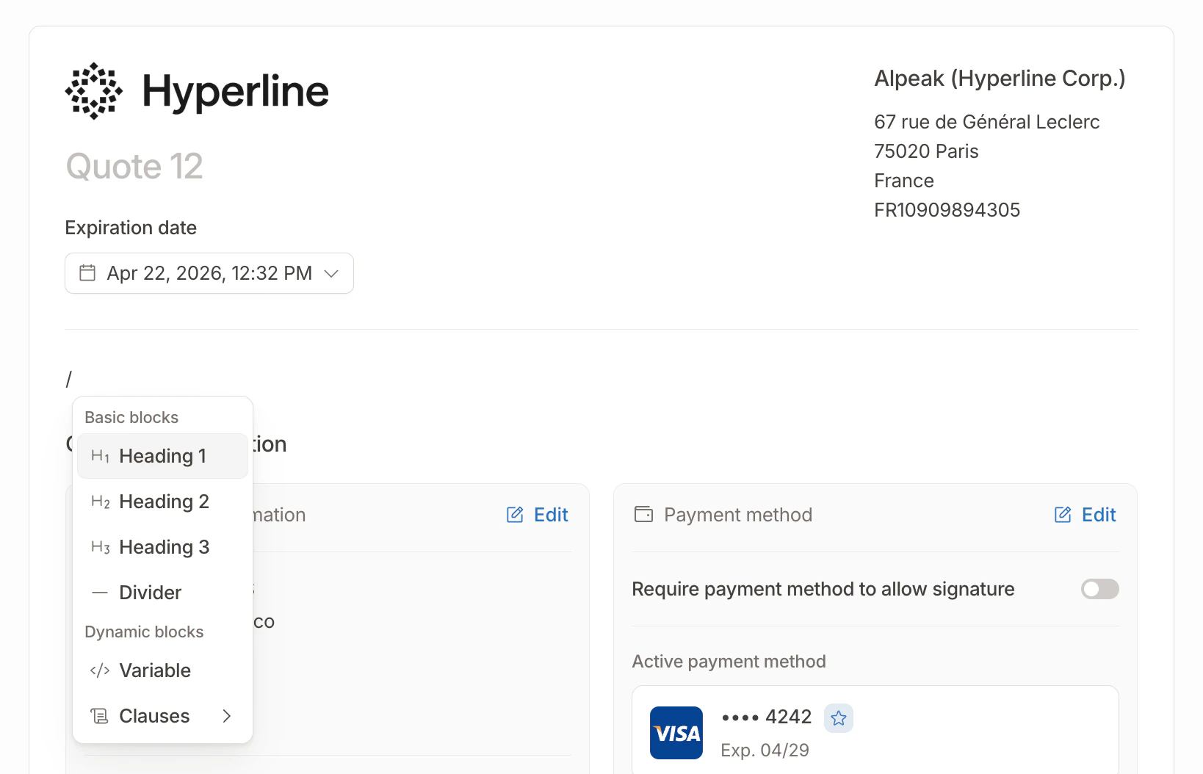Click the Expiration date label
1203x774 pixels.
pos(131,228)
